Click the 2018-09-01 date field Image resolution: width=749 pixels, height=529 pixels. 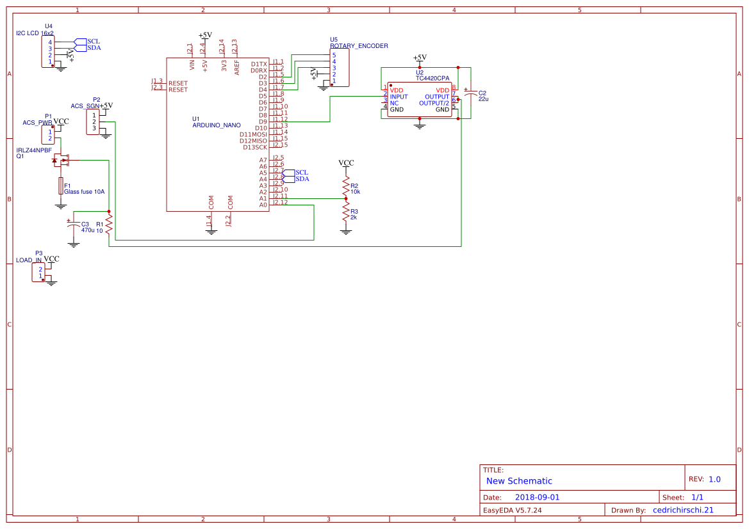(x=537, y=497)
